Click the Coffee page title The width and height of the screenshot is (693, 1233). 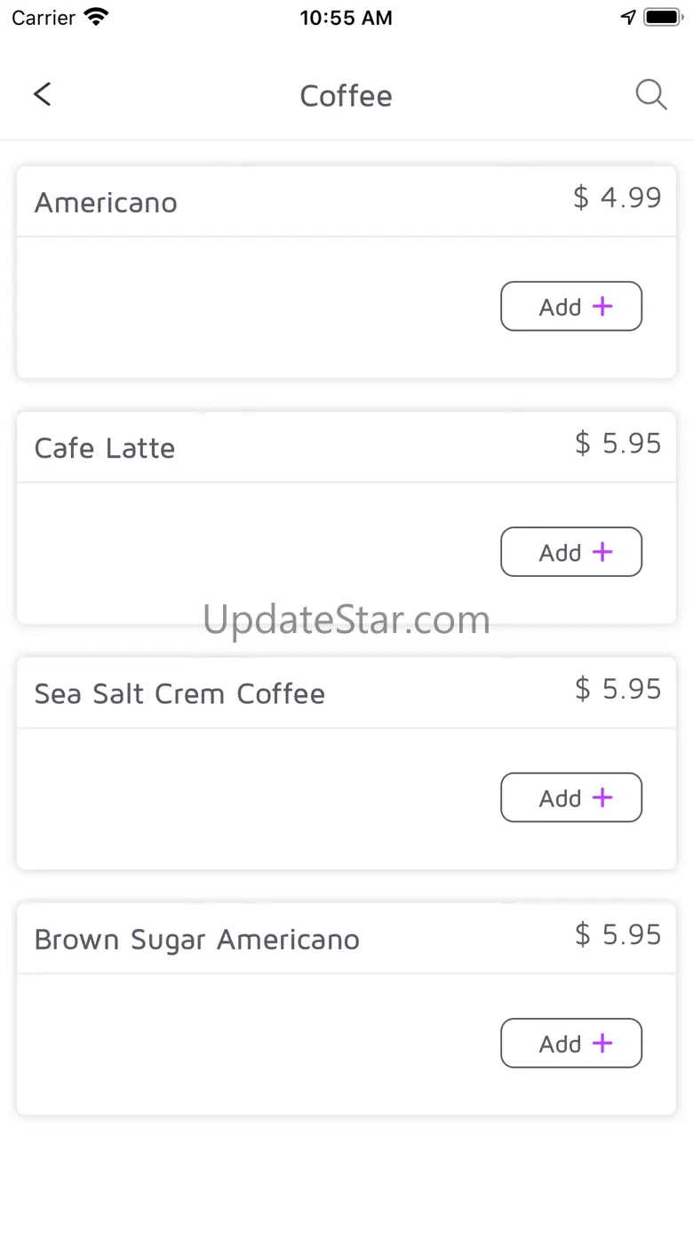click(x=346, y=95)
